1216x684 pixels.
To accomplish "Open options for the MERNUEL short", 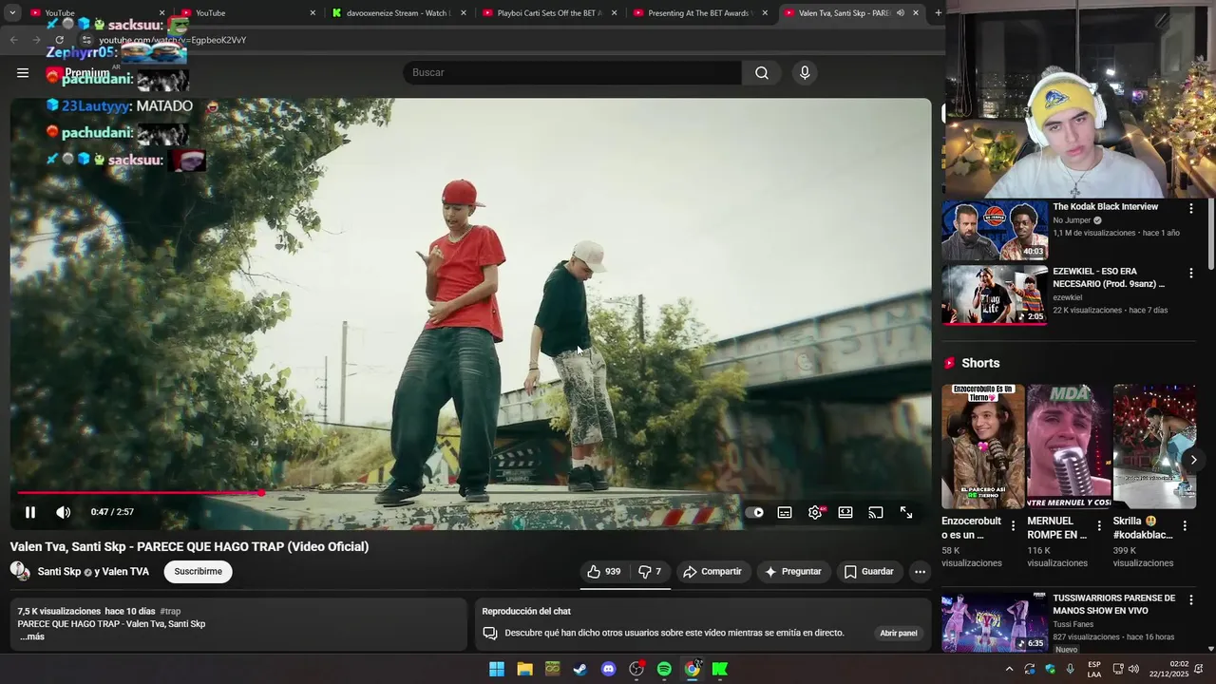I will tap(1099, 525).
